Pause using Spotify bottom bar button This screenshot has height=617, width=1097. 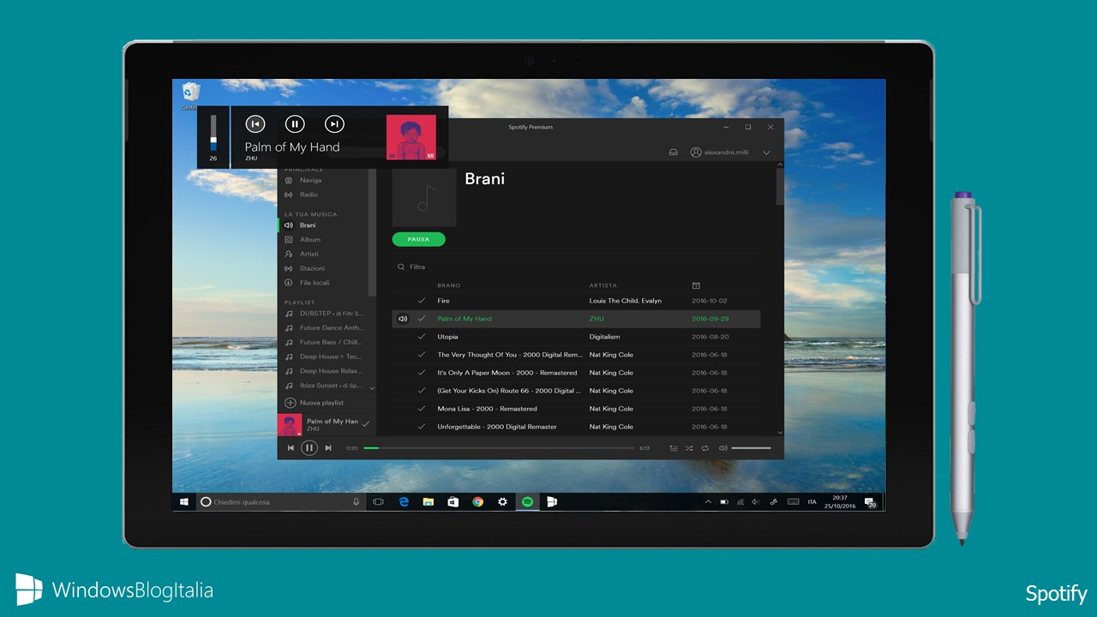309,448
